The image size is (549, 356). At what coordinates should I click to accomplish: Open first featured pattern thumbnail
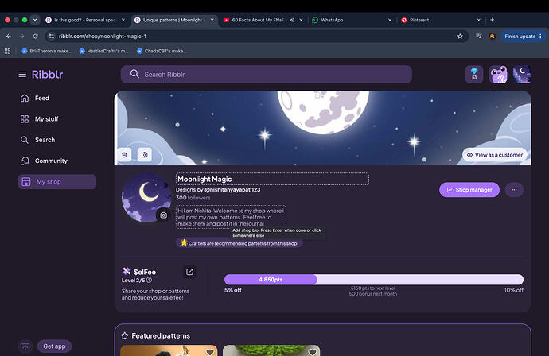(169, 350)
